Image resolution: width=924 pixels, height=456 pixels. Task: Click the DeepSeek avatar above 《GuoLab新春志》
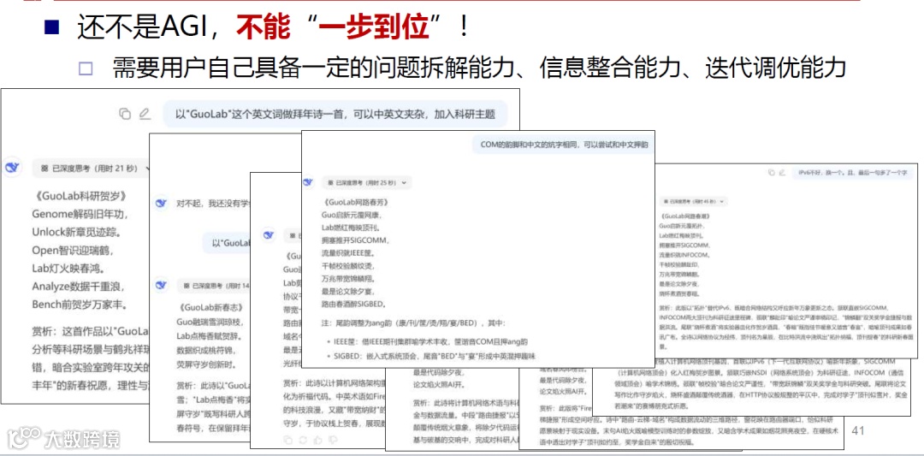tap(159, 286)
